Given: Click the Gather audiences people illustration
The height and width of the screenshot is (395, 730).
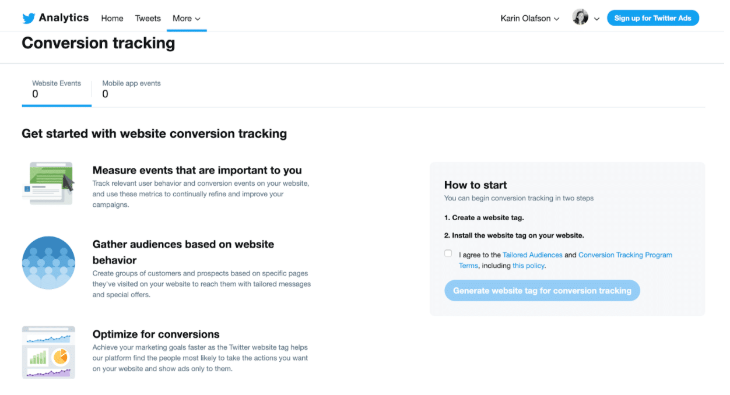Looking at the screenshot, I should [x=48, y=263].
